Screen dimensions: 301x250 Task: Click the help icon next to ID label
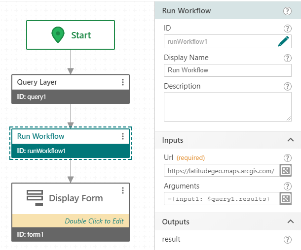tap(287, 29)
